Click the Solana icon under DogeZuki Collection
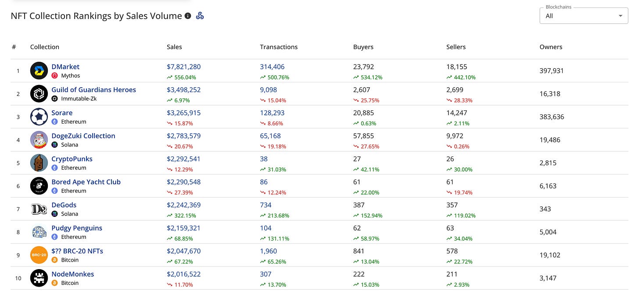The image size is (639, 291). tap(55, 145)
